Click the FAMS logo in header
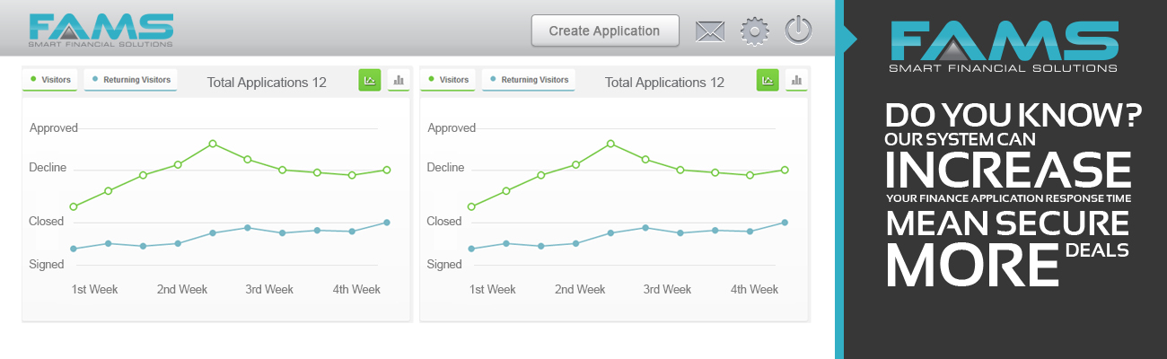The height and width of the screenshot is (359, 1167). click(x=101, y=30)
